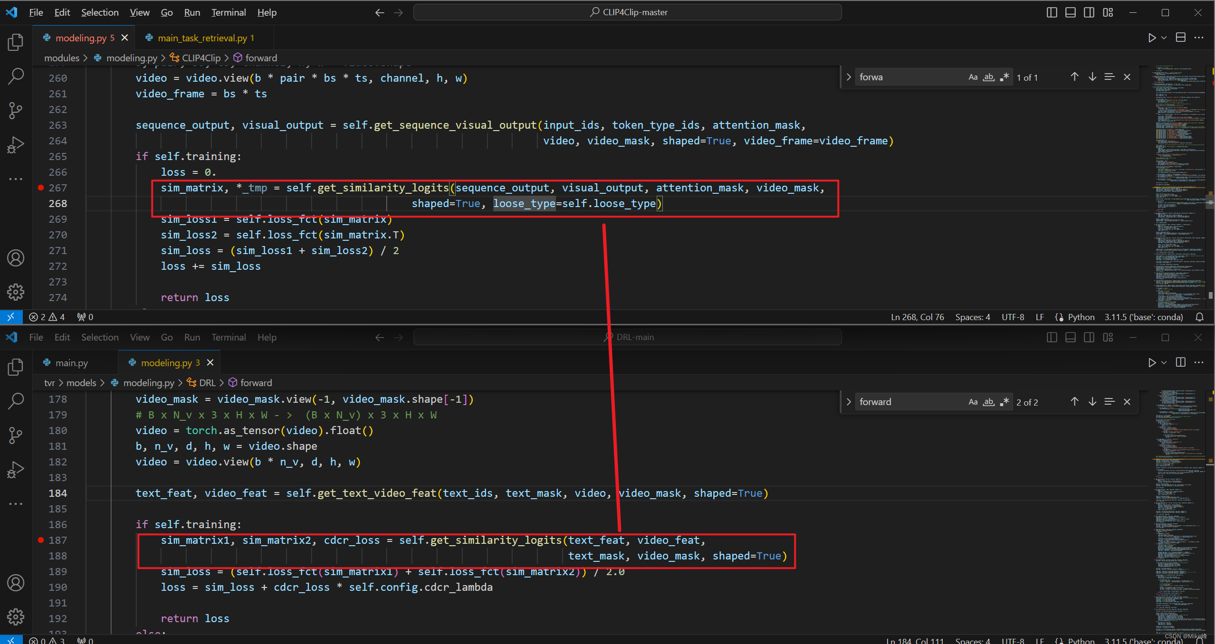Open run options dropdown in DRL-main window
Image resolution: width=1215 pixels, height=644 pixels.
[1164, 362]
